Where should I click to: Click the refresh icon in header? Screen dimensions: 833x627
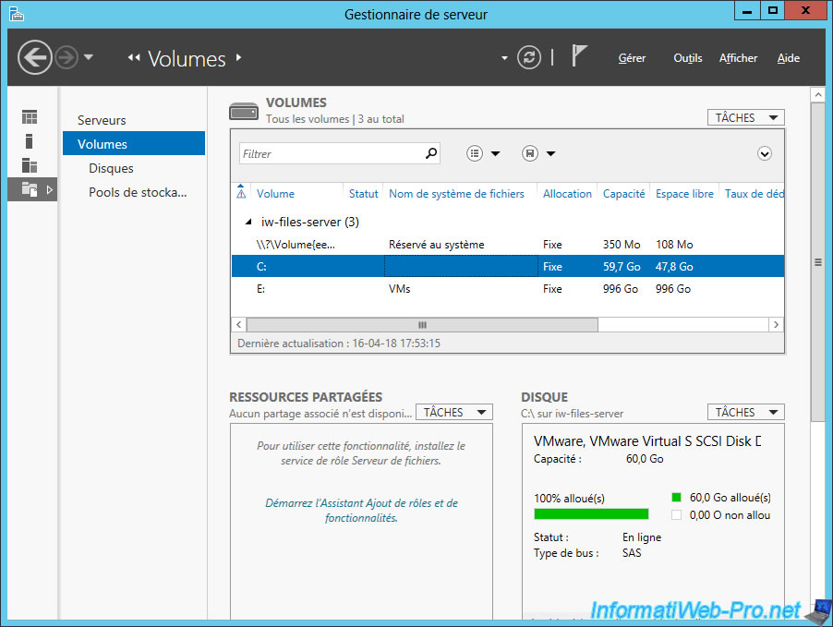[x=528, y=57]
